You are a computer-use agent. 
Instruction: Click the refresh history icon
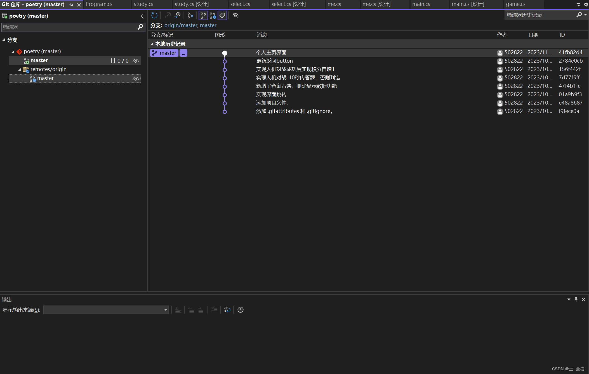(154, 15)
